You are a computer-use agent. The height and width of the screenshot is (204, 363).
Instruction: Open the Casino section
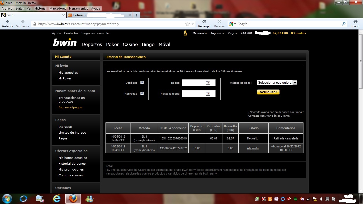tap(130, 44)
